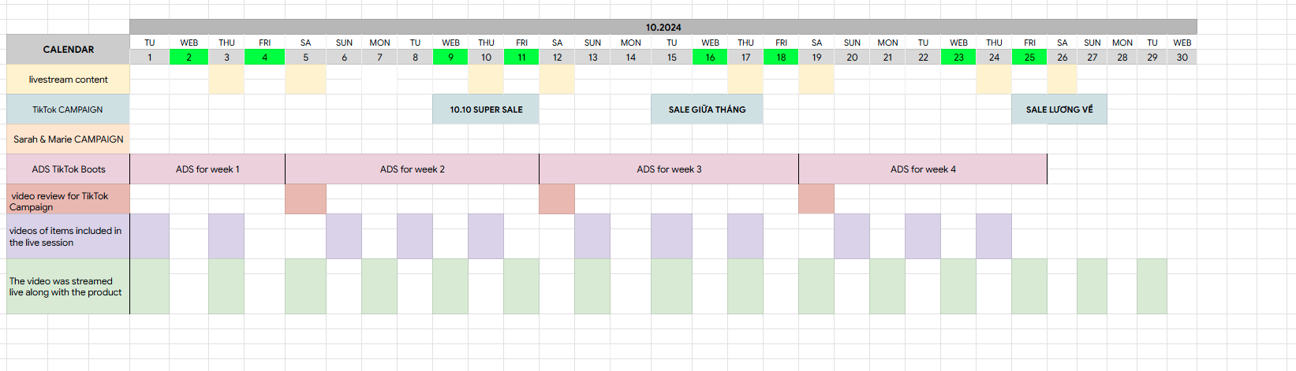
Task: Select the green date cell 9
Action: [450, 58]
